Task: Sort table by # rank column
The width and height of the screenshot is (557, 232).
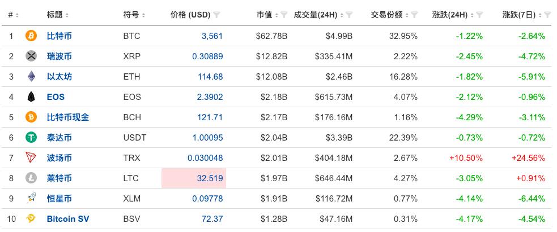Action: pyautogui.click(x=14, y=15)
